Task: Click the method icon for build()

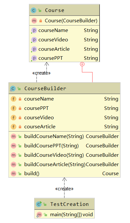Action: tap(14, 174)
